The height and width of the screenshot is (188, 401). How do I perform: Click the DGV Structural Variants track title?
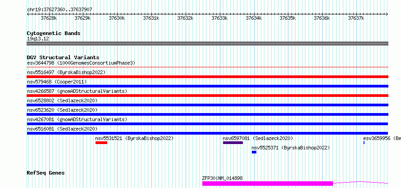pos(63,57)
